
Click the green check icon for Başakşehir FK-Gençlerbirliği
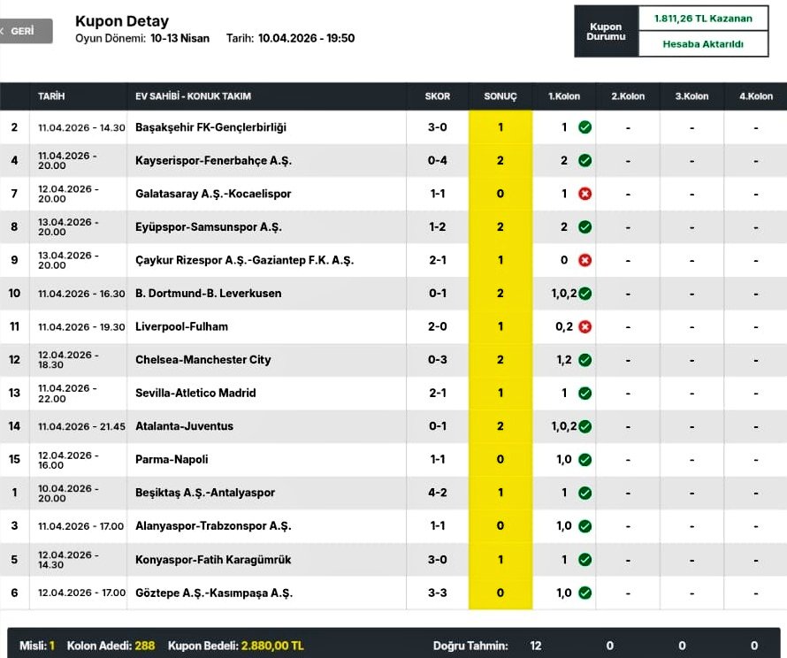585,127
